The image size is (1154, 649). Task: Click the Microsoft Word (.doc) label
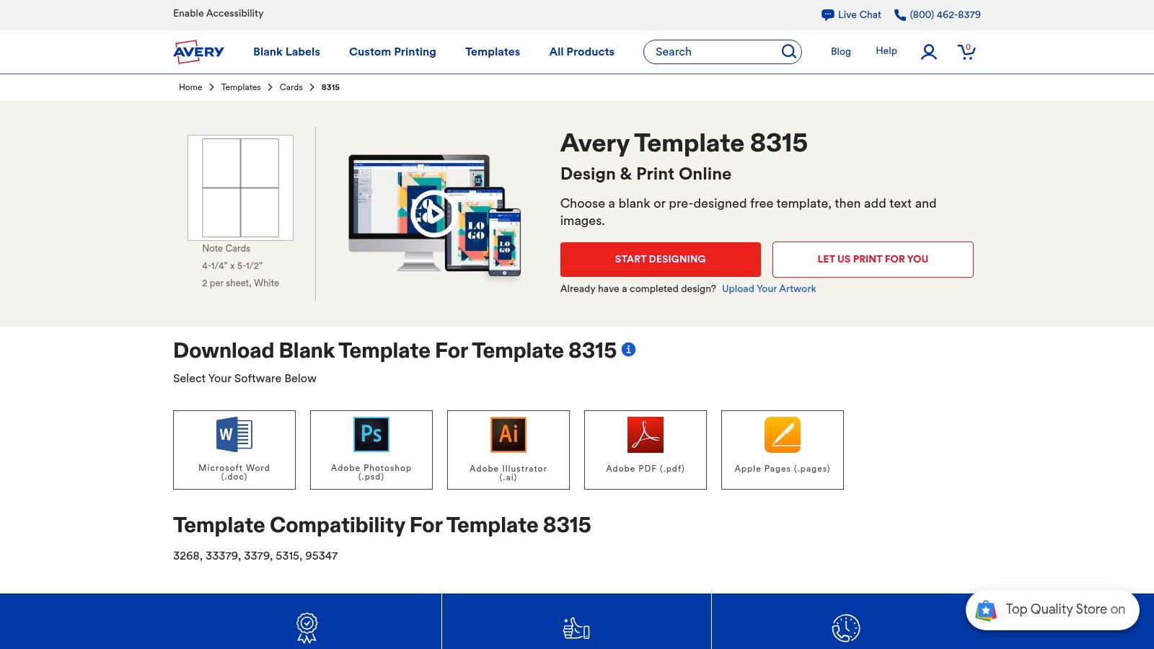click(x=234, y=472)
